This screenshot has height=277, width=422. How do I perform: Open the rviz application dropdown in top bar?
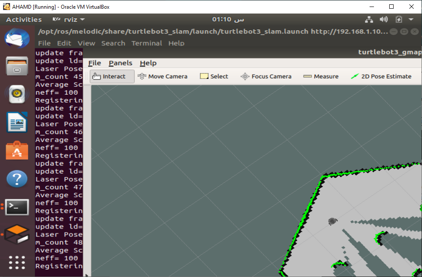click(x=70, y=19)
